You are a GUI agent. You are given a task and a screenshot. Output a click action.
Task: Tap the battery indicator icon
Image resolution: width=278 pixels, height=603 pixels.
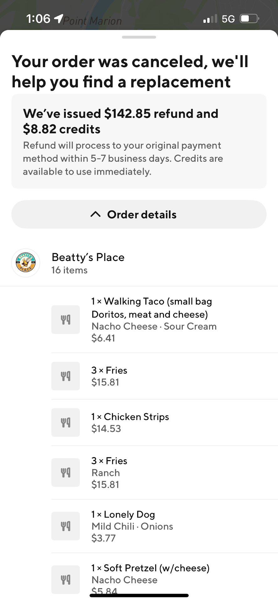click(x=249, y=19)
